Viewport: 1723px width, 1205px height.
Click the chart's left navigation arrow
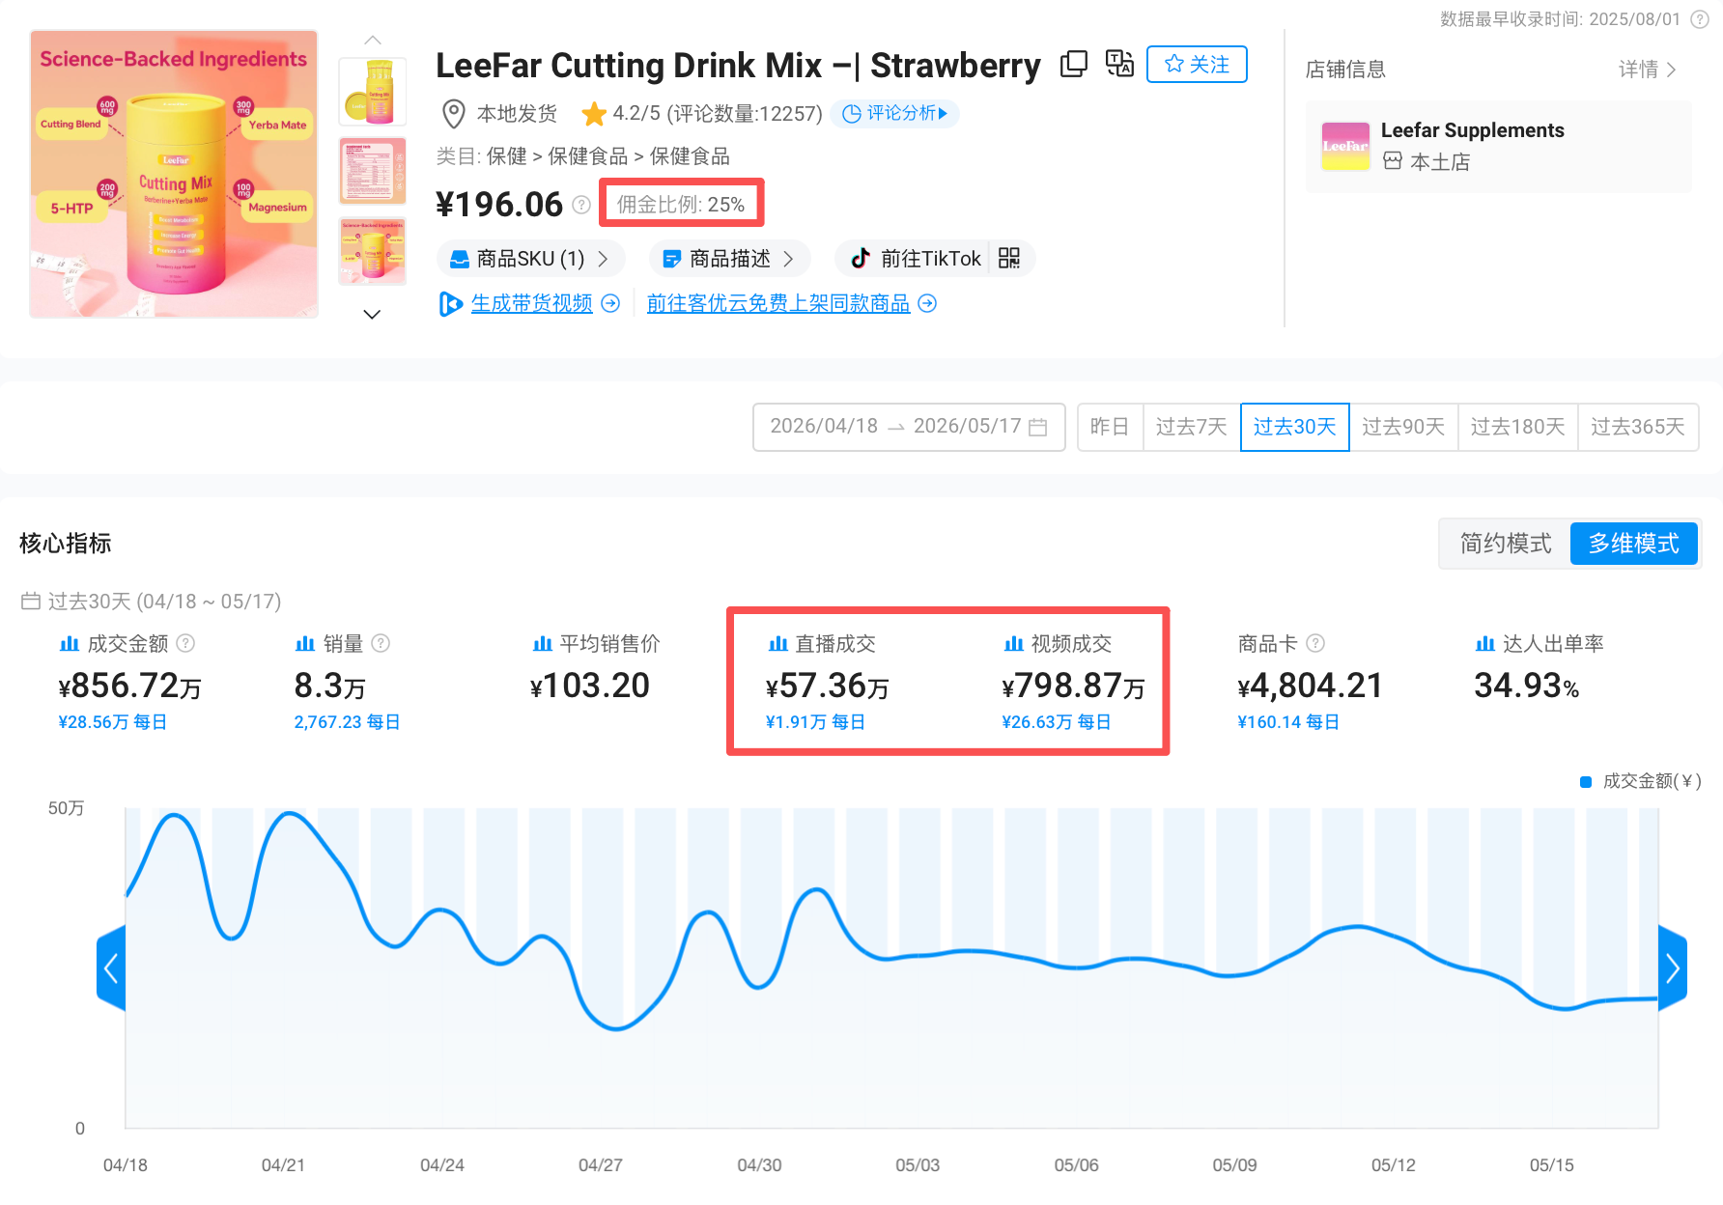point(111,968)
